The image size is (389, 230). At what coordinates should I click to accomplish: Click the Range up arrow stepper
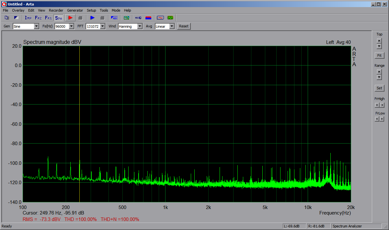pyautogui.click(x=379, y=72)
